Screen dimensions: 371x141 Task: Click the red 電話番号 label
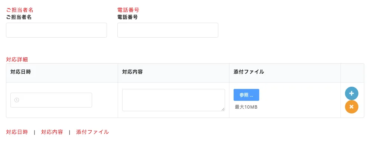coord(128,10)
